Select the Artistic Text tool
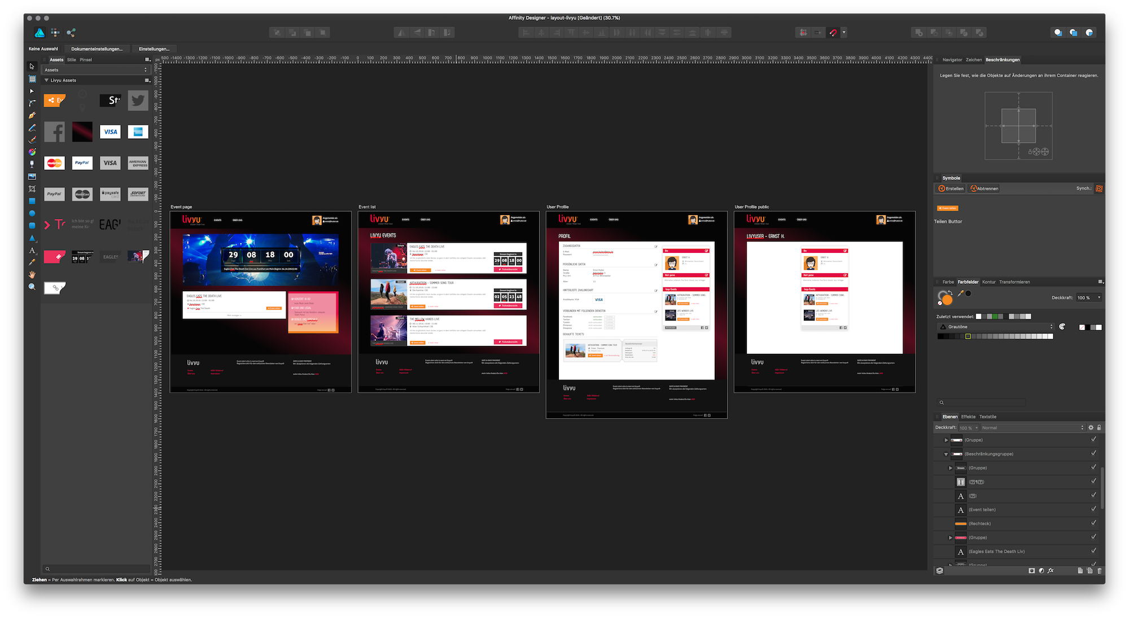Image resolution: width=1129 pixels, height=618 pixels. coord(32,250)
